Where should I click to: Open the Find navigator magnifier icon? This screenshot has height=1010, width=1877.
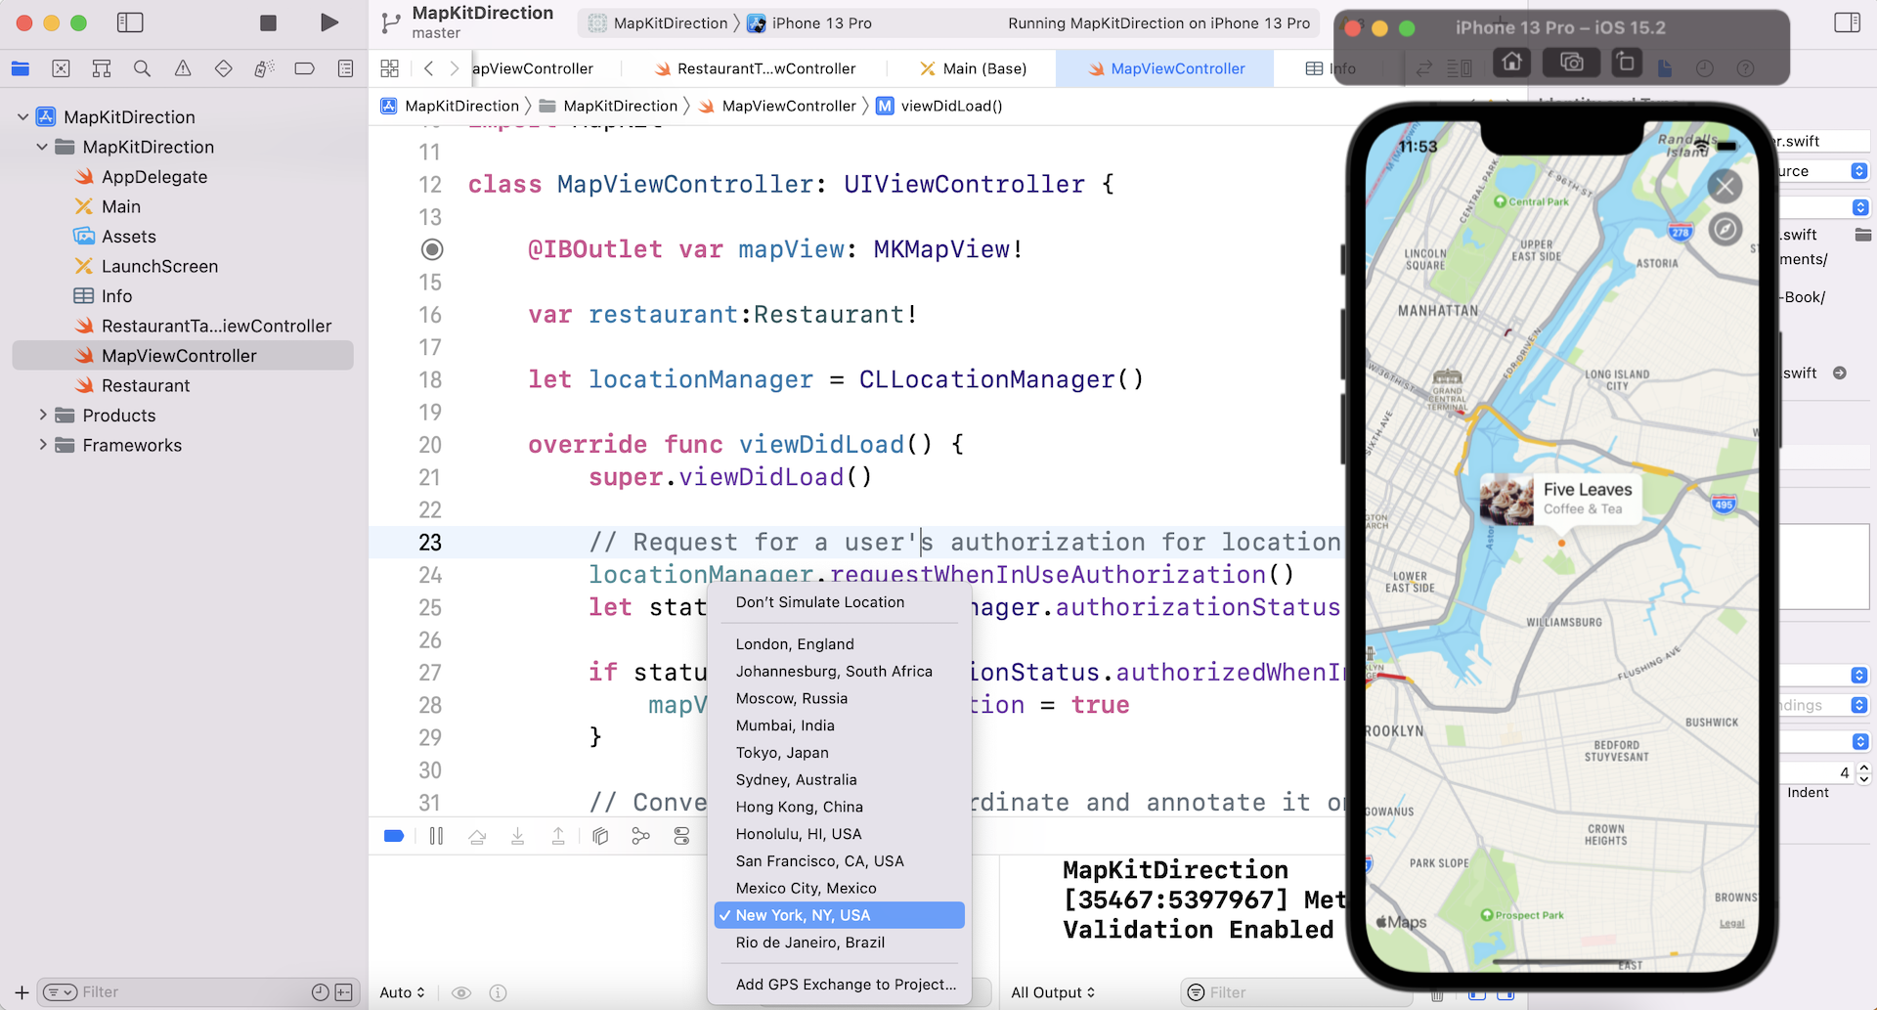142,68
